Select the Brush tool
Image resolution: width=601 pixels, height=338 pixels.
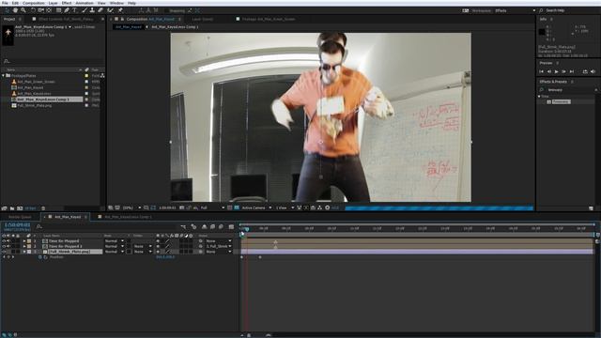85,10
